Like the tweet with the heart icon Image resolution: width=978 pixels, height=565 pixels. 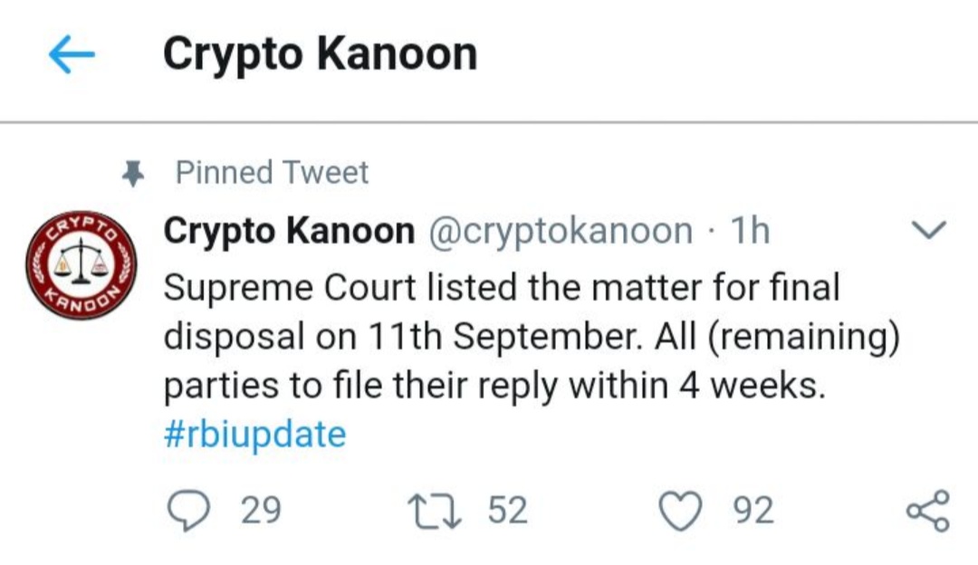(679, 511)
